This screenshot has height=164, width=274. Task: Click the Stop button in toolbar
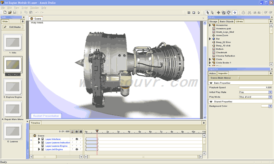pos(194,13)
